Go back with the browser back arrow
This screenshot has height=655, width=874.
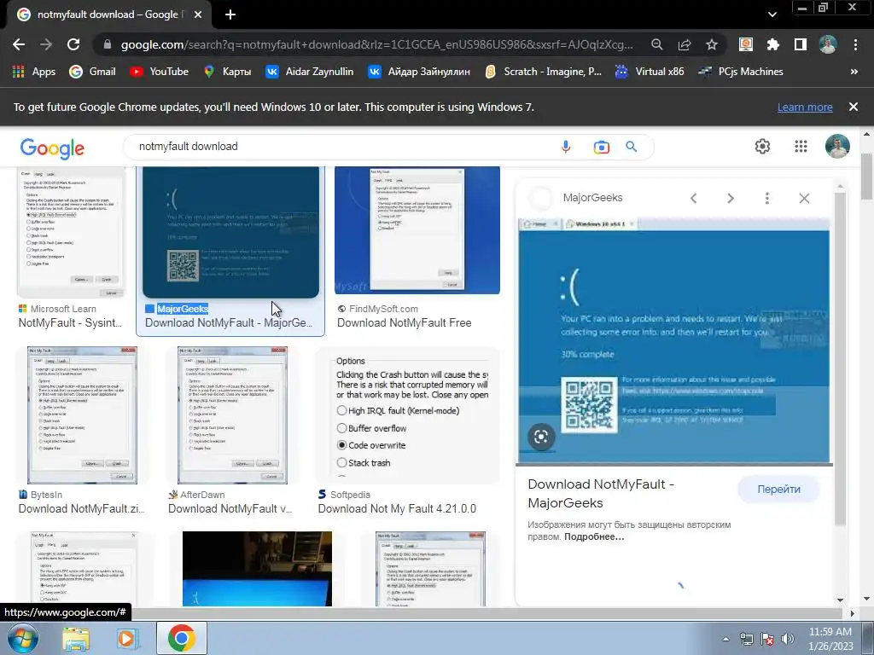click(x=19, y=44)
